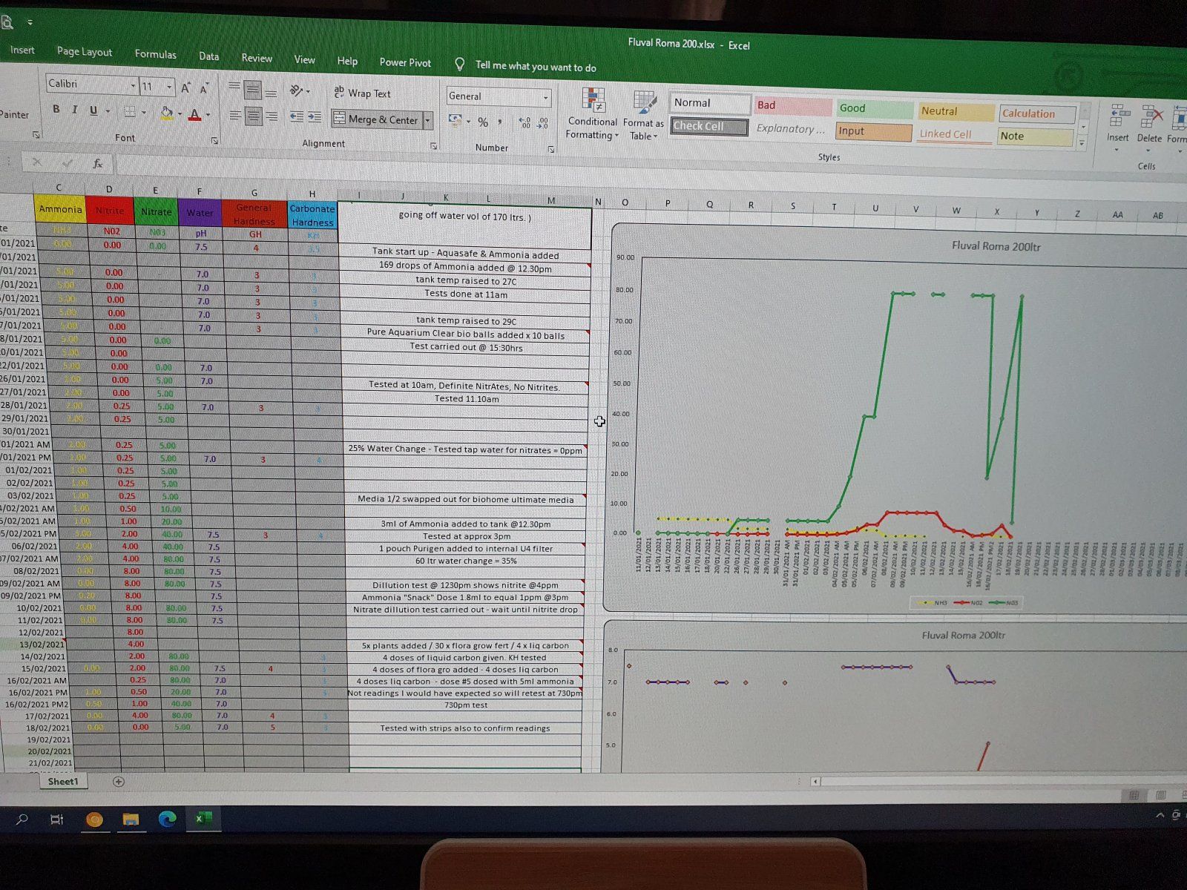This screenshot has width=1187, height=890.
Task: Align text right
Action: tap(272, 117)
